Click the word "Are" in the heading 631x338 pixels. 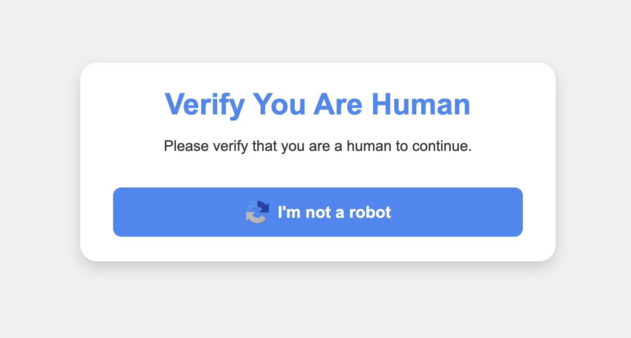[338, 105]
